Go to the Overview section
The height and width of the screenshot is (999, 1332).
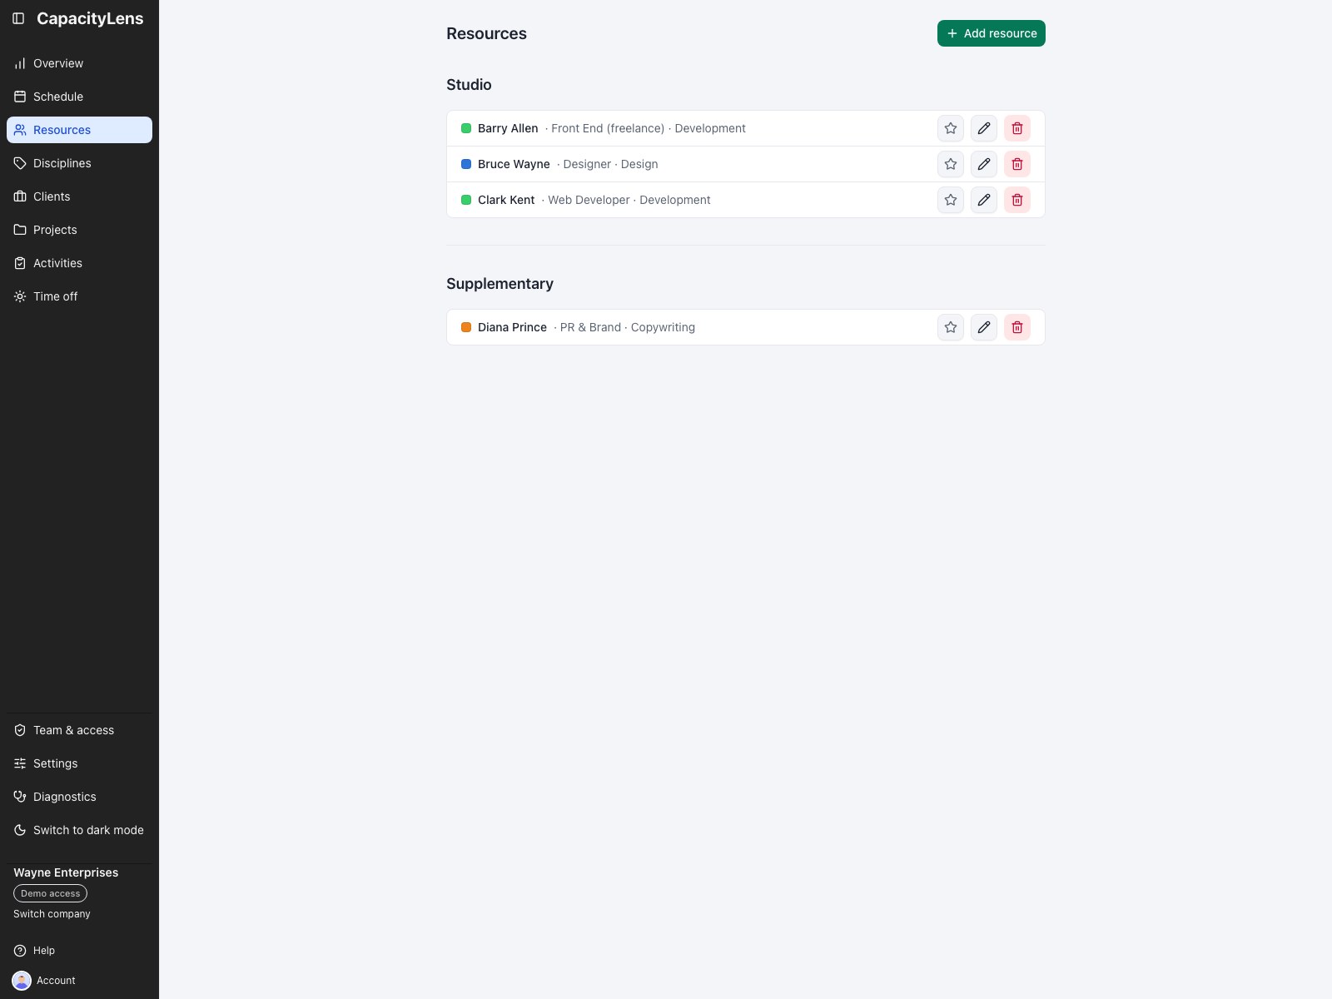pyautogui.click(x=79, y=63)
